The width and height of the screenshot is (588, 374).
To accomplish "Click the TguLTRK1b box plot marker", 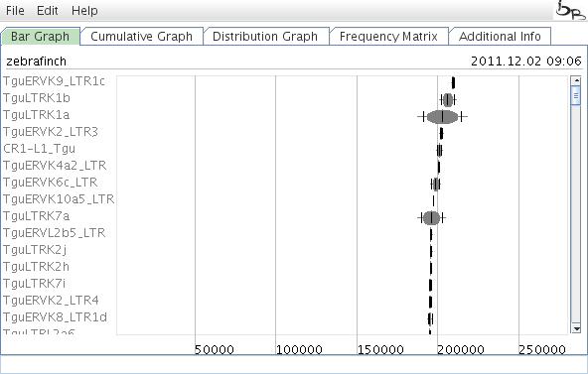I will (448, 100).
